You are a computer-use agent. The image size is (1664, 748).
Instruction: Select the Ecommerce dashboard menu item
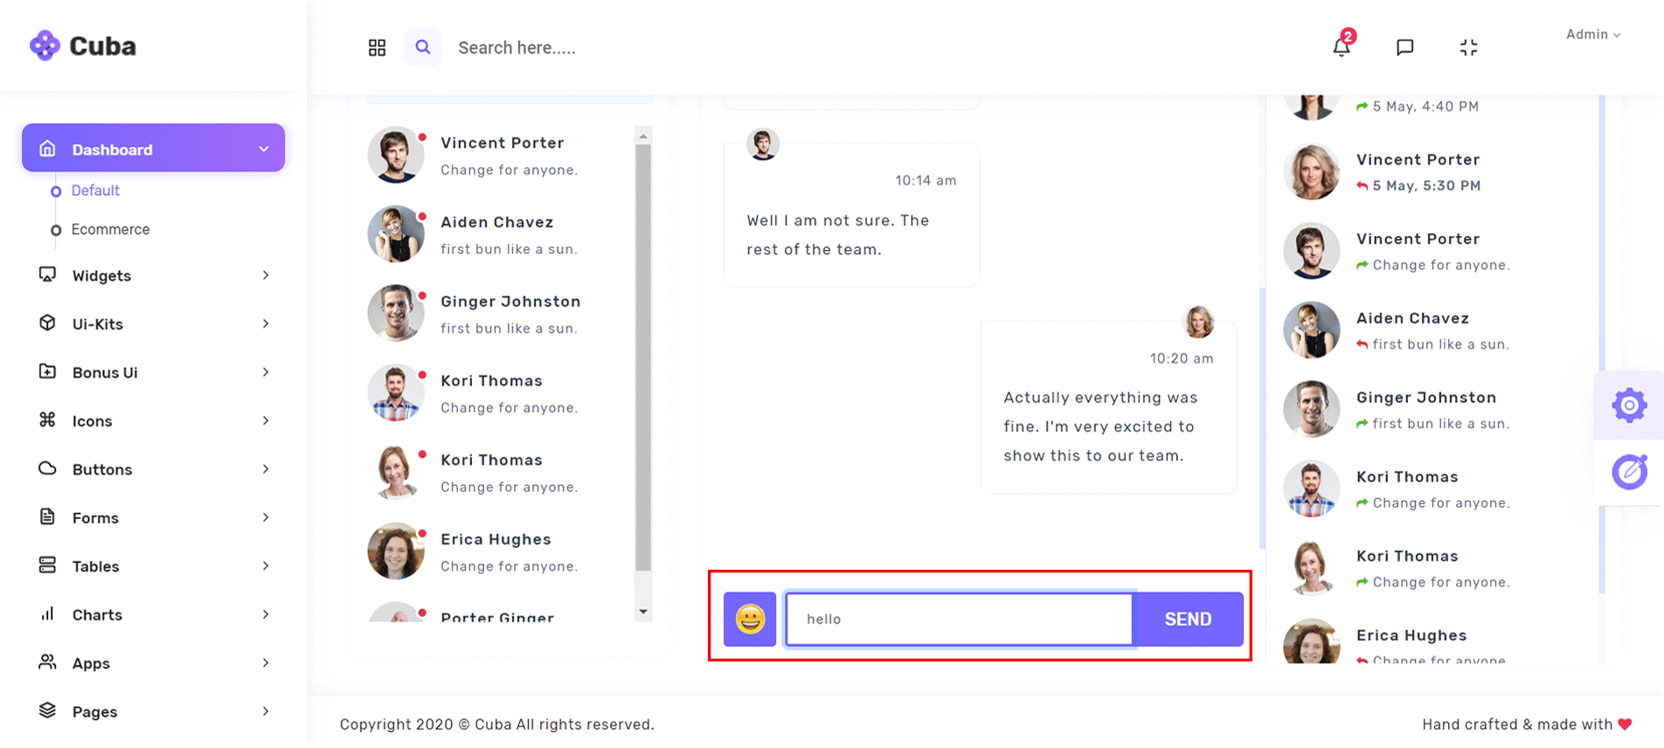tap(110, 229)
